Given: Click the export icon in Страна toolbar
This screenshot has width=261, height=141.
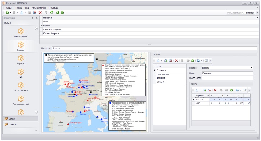Looking at the screenshot, I should pyautogui.click(x=198, y=61).
